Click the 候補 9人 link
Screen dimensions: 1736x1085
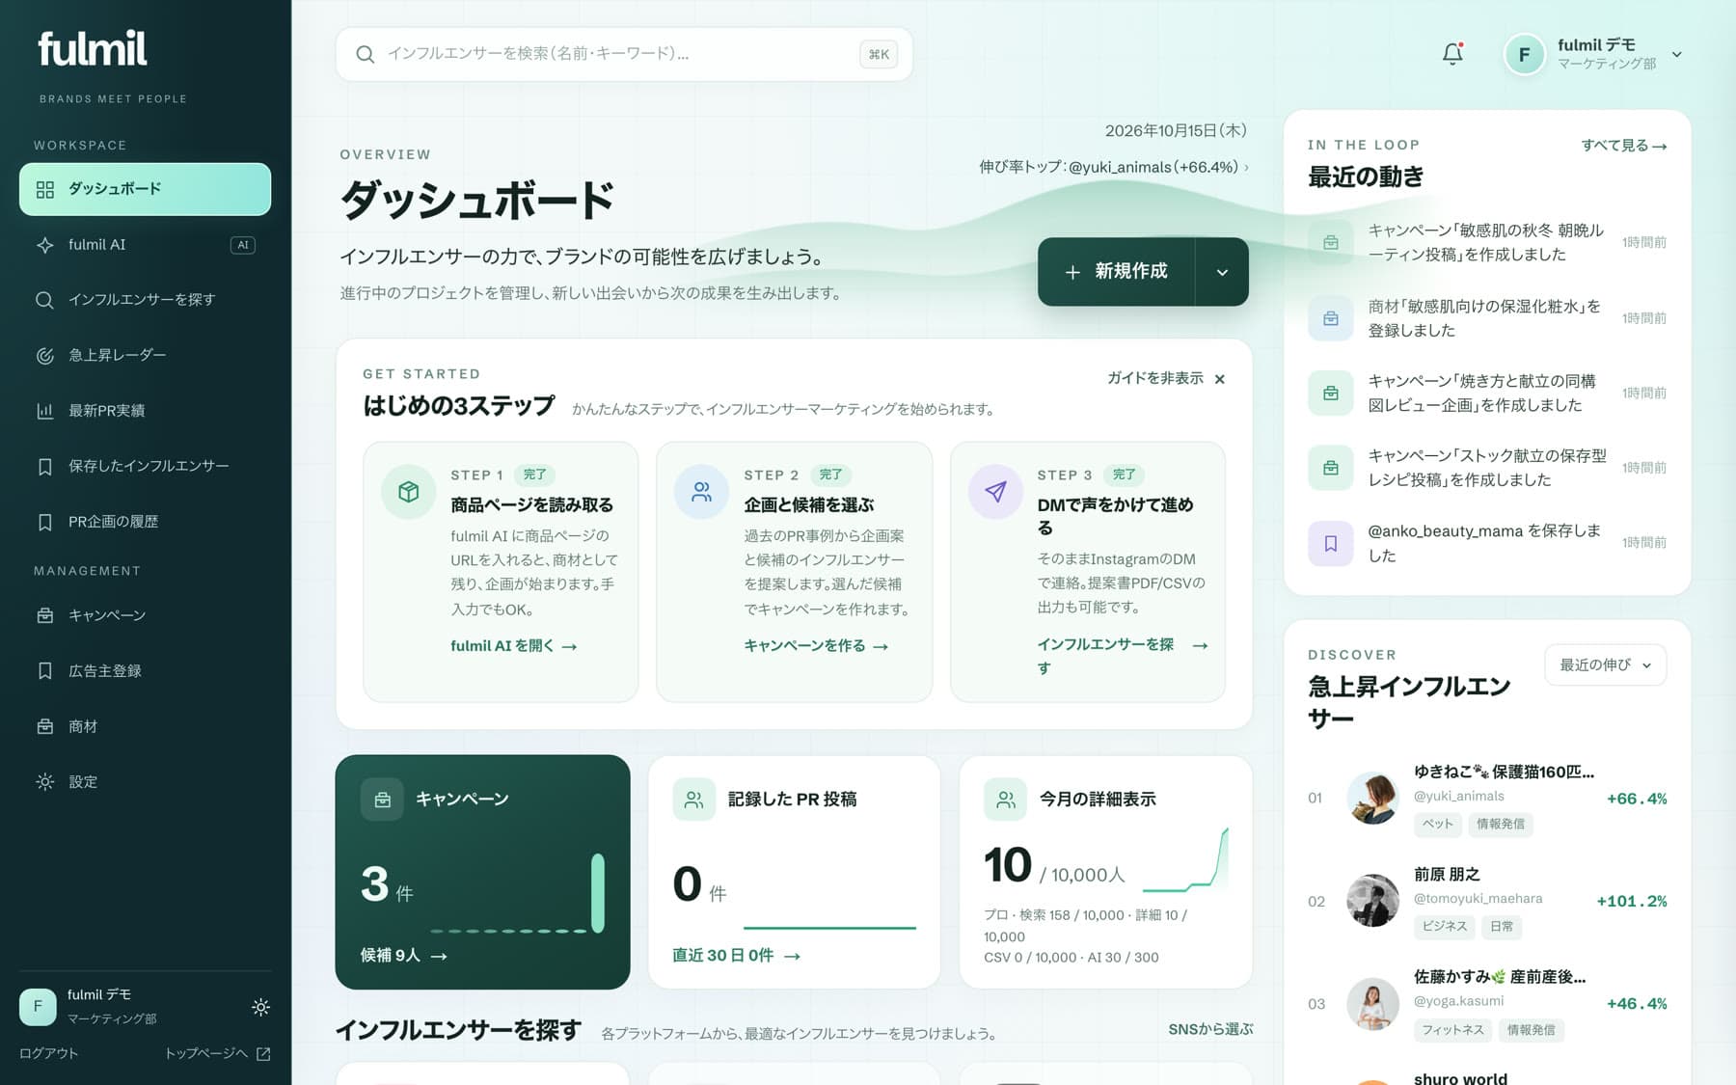[x=403, y=956]
